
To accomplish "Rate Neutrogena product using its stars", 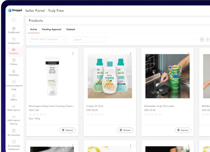I will (x=38, y=115).
